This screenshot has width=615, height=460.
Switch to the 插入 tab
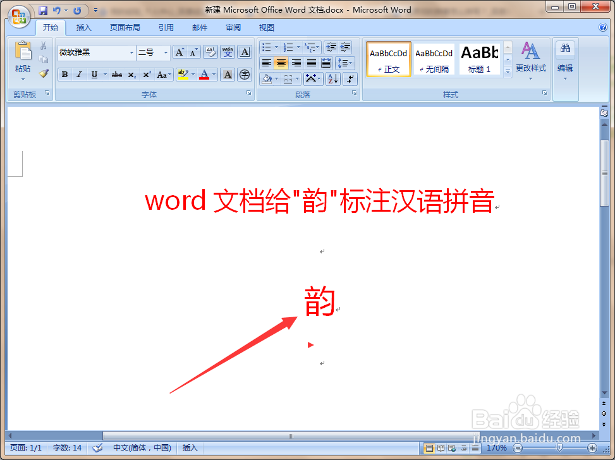pos(83,27)
